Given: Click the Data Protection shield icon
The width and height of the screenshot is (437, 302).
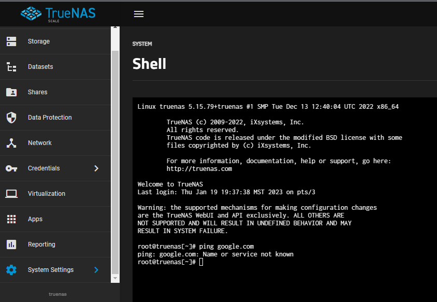Looking at the screenshot, I should pyautogui.click(x=11, y=118).
